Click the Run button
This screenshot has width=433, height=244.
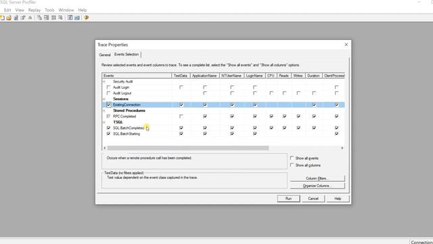click(x=289, y=199)
